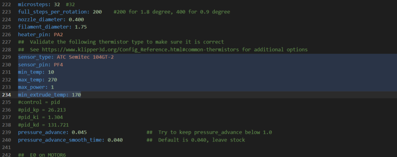This screenshot has height=157, width=397.
Task: Place cursor at min_extrude_temp value 170
Action: pyautogui.click(x=76, y=95)
